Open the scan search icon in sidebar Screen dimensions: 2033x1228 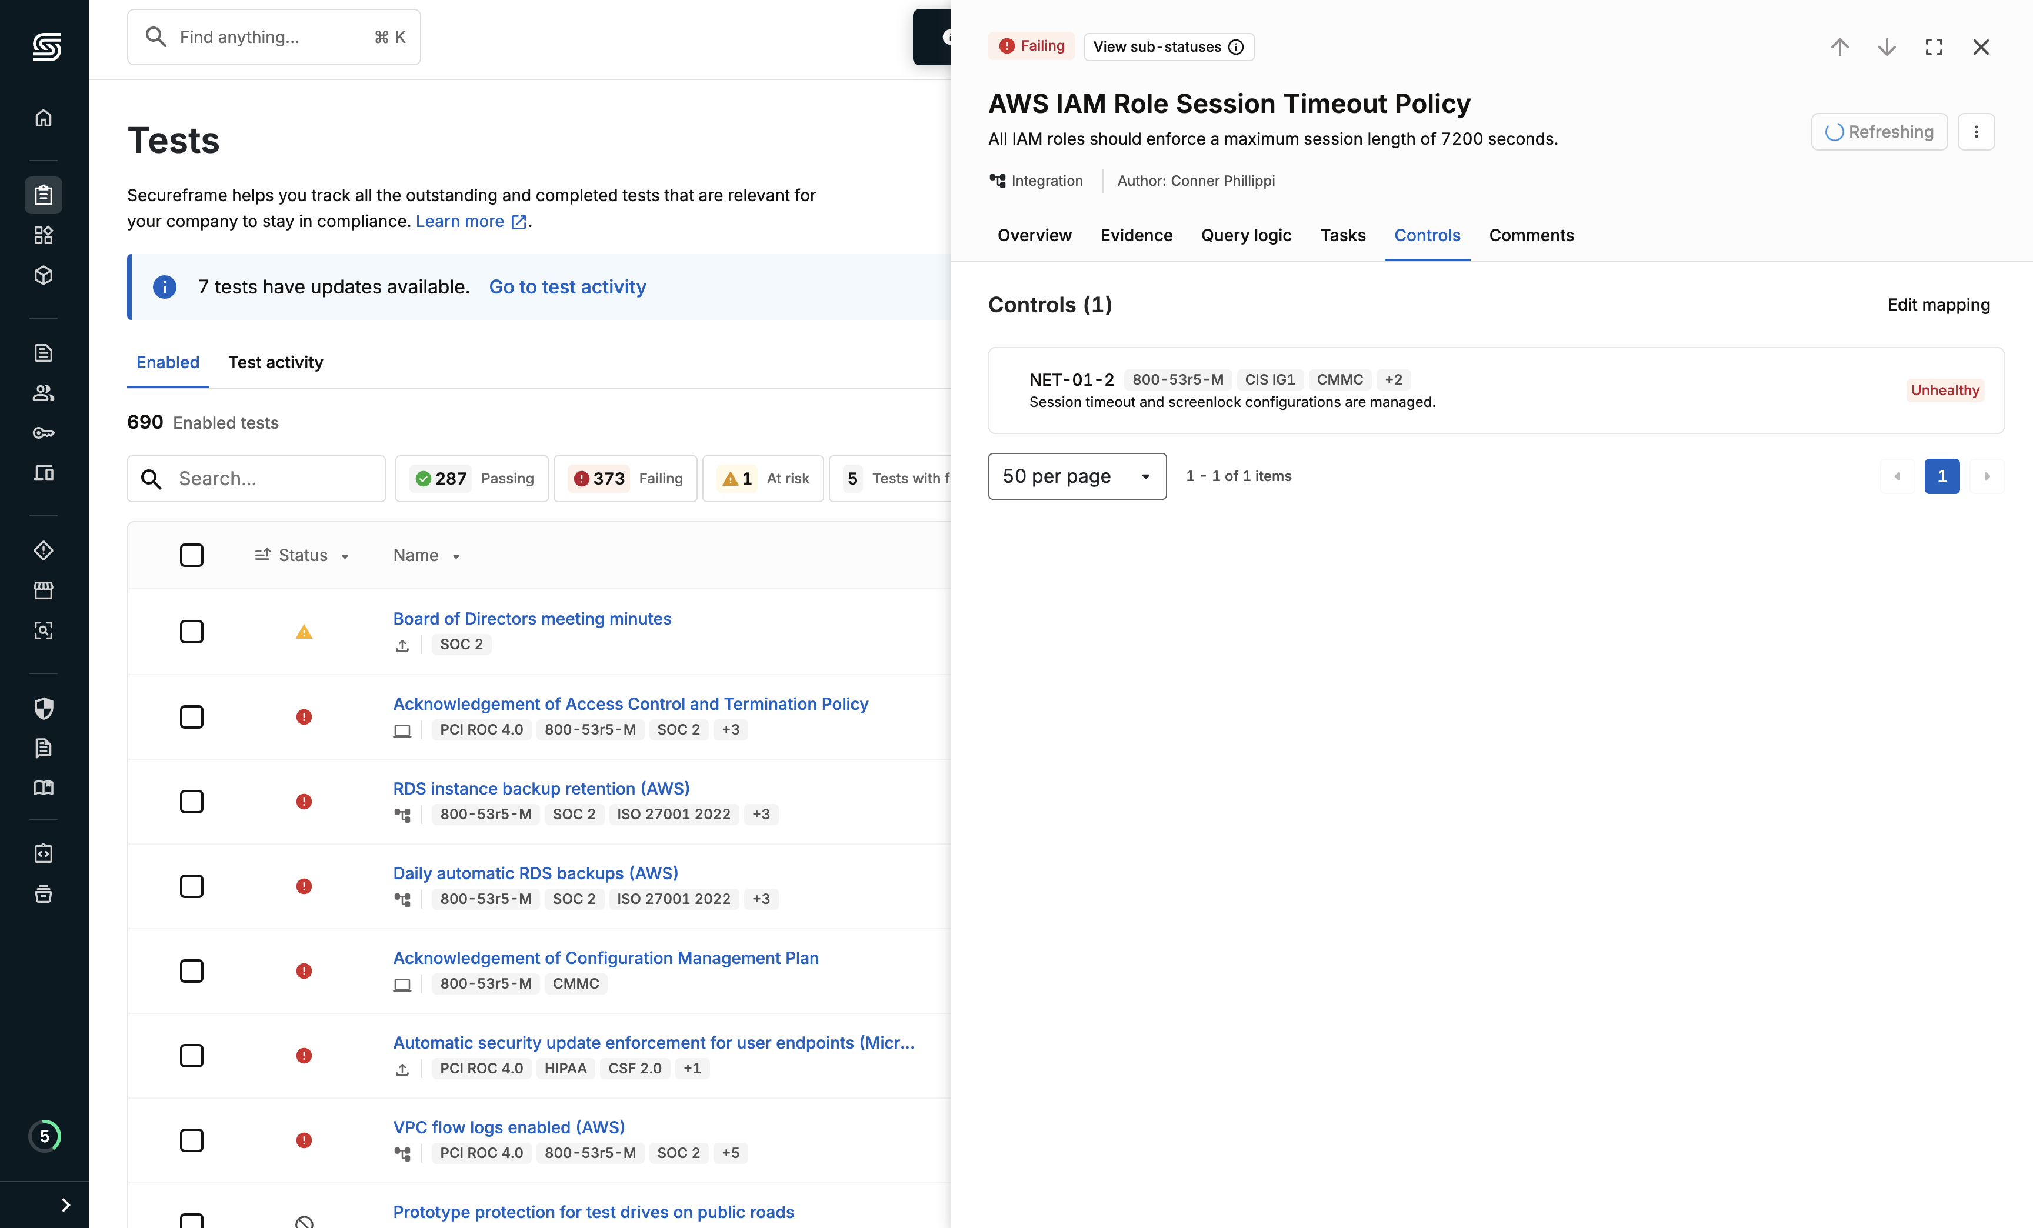coord(44,630)
